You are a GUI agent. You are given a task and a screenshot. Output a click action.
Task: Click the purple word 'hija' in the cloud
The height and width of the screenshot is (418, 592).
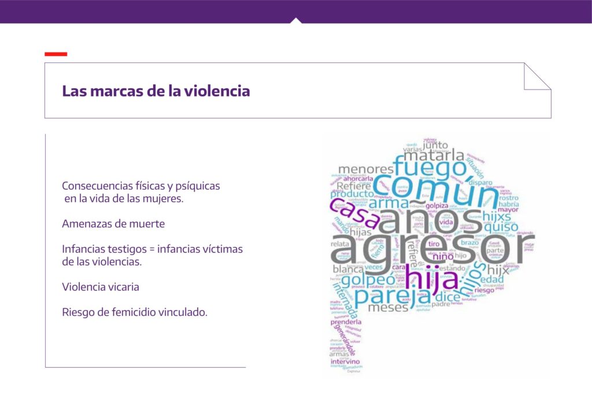coord(432,279)
